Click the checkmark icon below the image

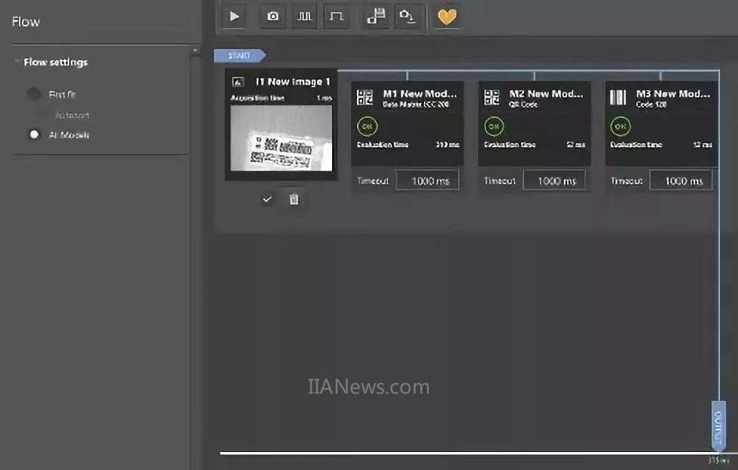tap(267, 199)
